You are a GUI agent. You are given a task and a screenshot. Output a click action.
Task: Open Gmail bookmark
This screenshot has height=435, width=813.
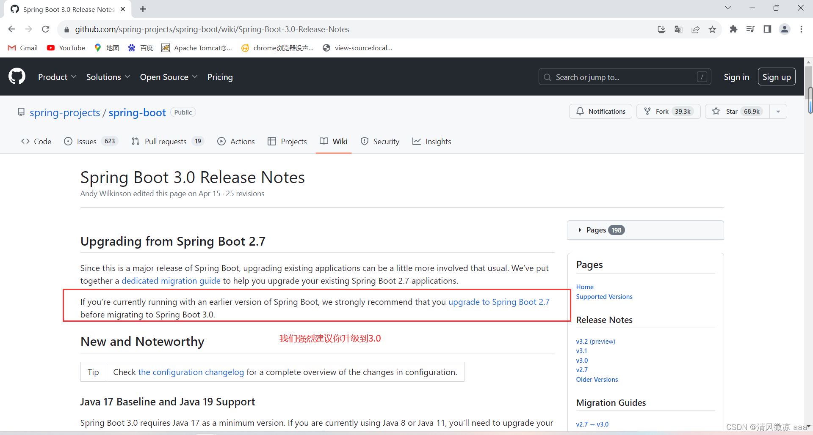(23, 48)
